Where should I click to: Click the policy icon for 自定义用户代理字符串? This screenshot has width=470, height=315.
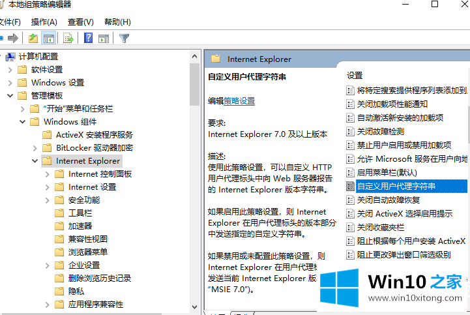350,187
